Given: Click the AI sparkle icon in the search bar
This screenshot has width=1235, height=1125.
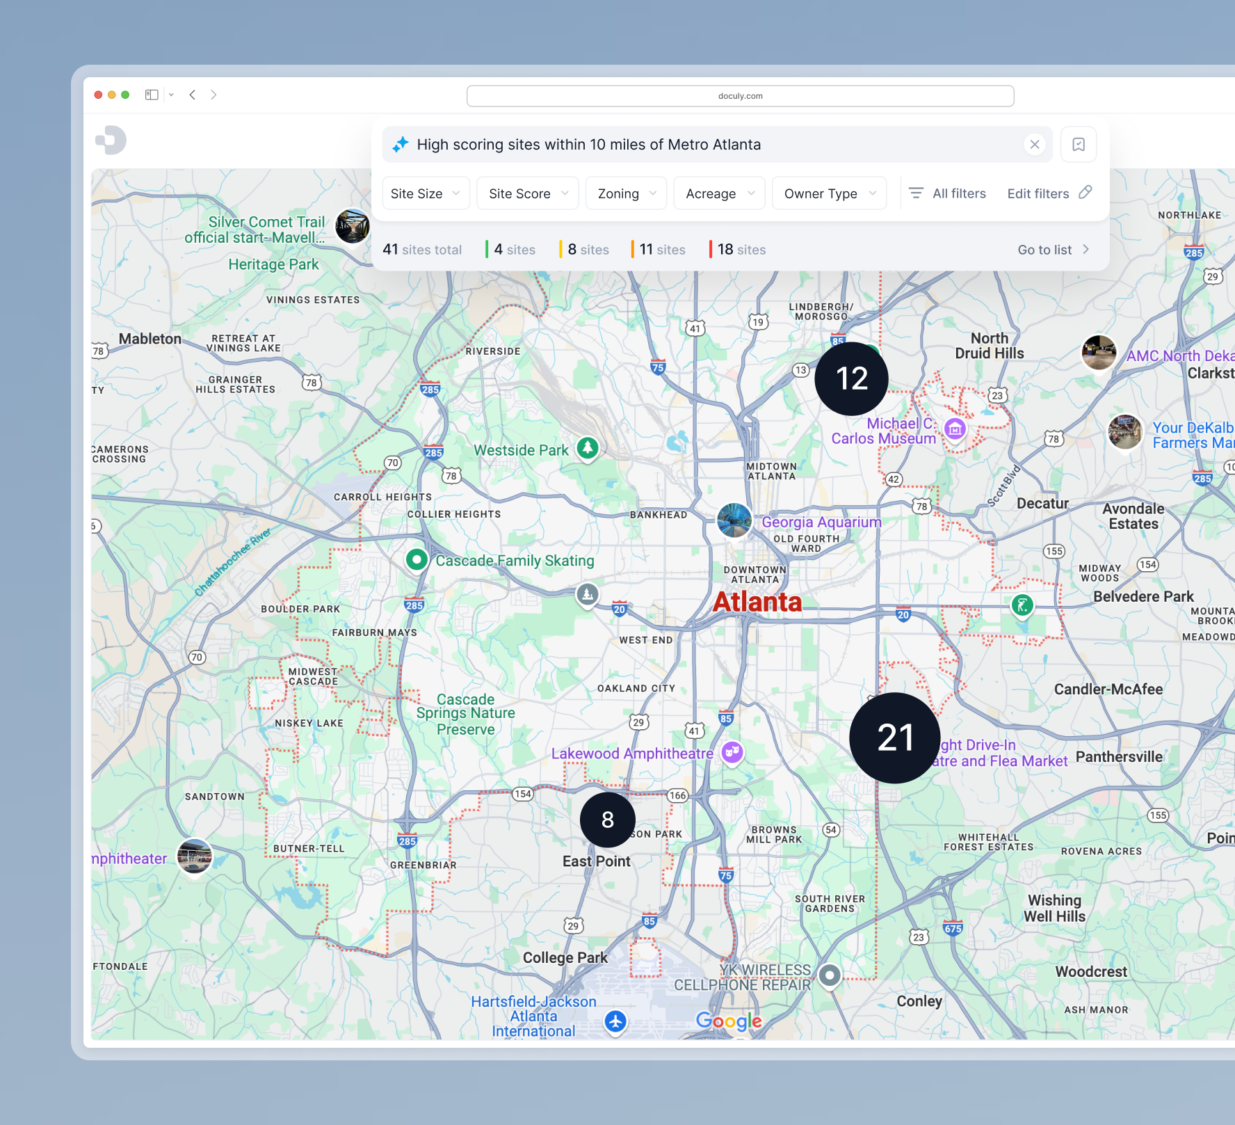Looking at the screenshot, I should tap(401, 145).
